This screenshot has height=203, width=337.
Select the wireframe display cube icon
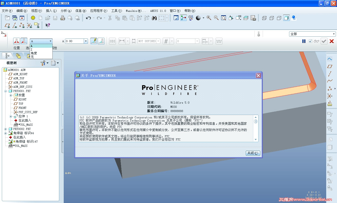point(264,18)
